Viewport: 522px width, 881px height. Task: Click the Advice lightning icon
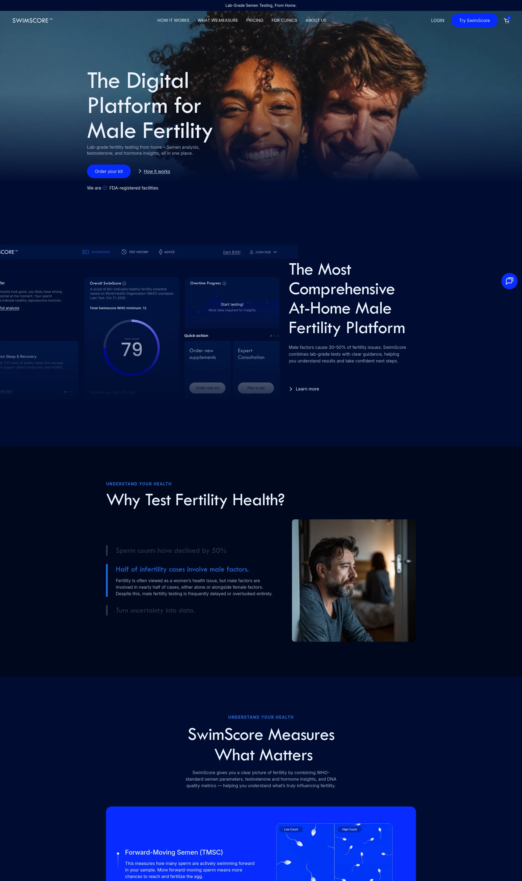click(160, 252)
